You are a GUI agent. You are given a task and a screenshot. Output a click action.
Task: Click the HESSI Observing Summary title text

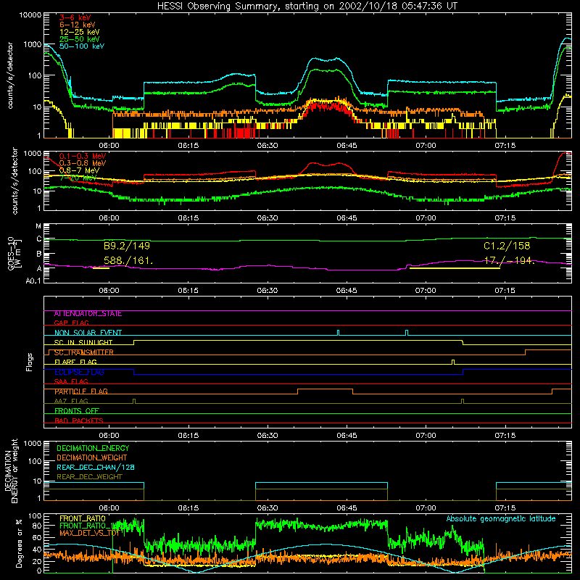coord(307,7)
